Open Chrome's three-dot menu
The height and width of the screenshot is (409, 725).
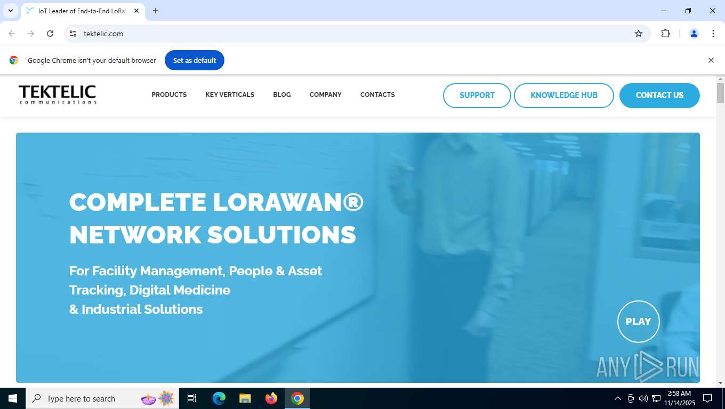[713, 34]
